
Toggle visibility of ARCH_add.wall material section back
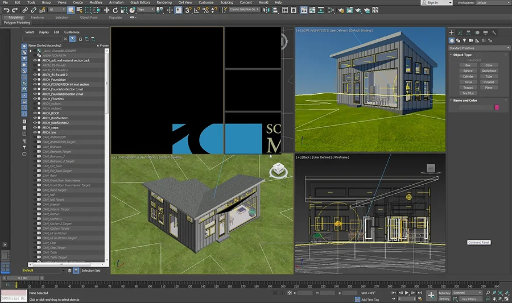click(35, 60)
